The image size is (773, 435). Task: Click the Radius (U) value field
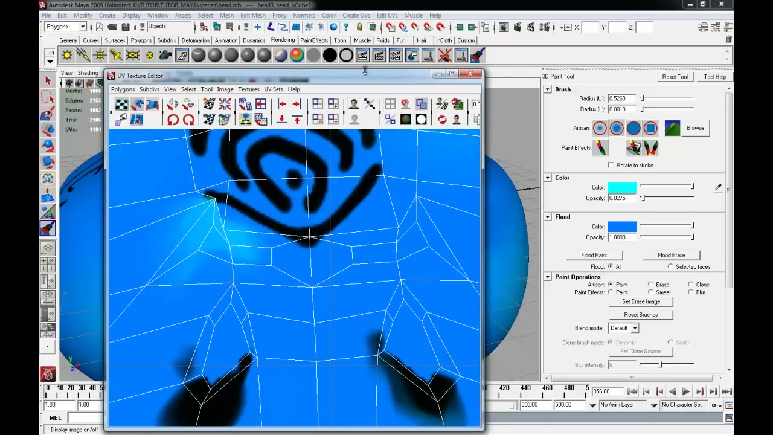[622, 98]
